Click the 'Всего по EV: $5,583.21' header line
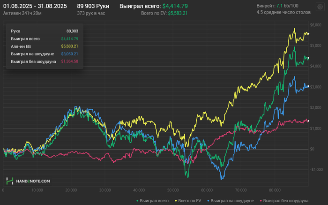 (164, 13)
